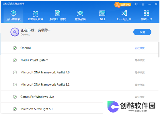Click 等待修复 status for Games For Windows Live
The height and width of the screenshot is (114, 160).
(x=140, y=97)
